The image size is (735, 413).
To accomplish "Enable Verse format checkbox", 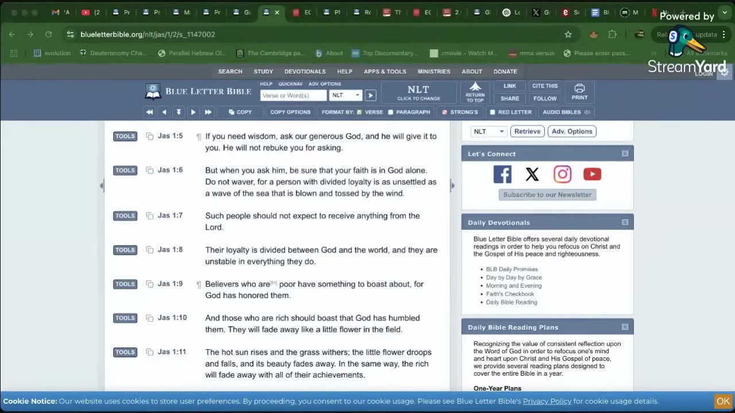I will [359, 112].
